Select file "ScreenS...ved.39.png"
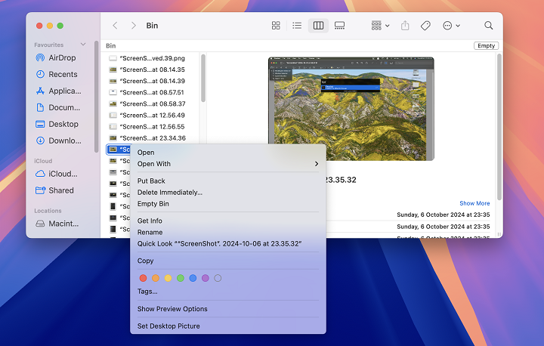 point(152,58)
